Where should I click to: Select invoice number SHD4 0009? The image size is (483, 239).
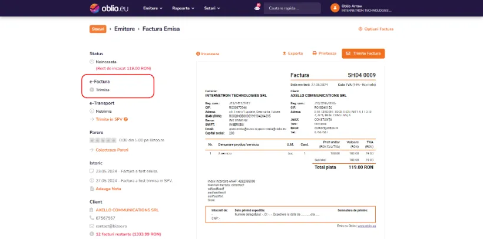click(x=362, y=75)
